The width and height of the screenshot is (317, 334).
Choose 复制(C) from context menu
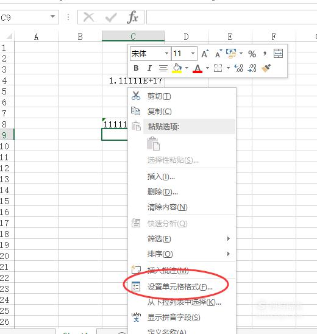pos(182,111)
